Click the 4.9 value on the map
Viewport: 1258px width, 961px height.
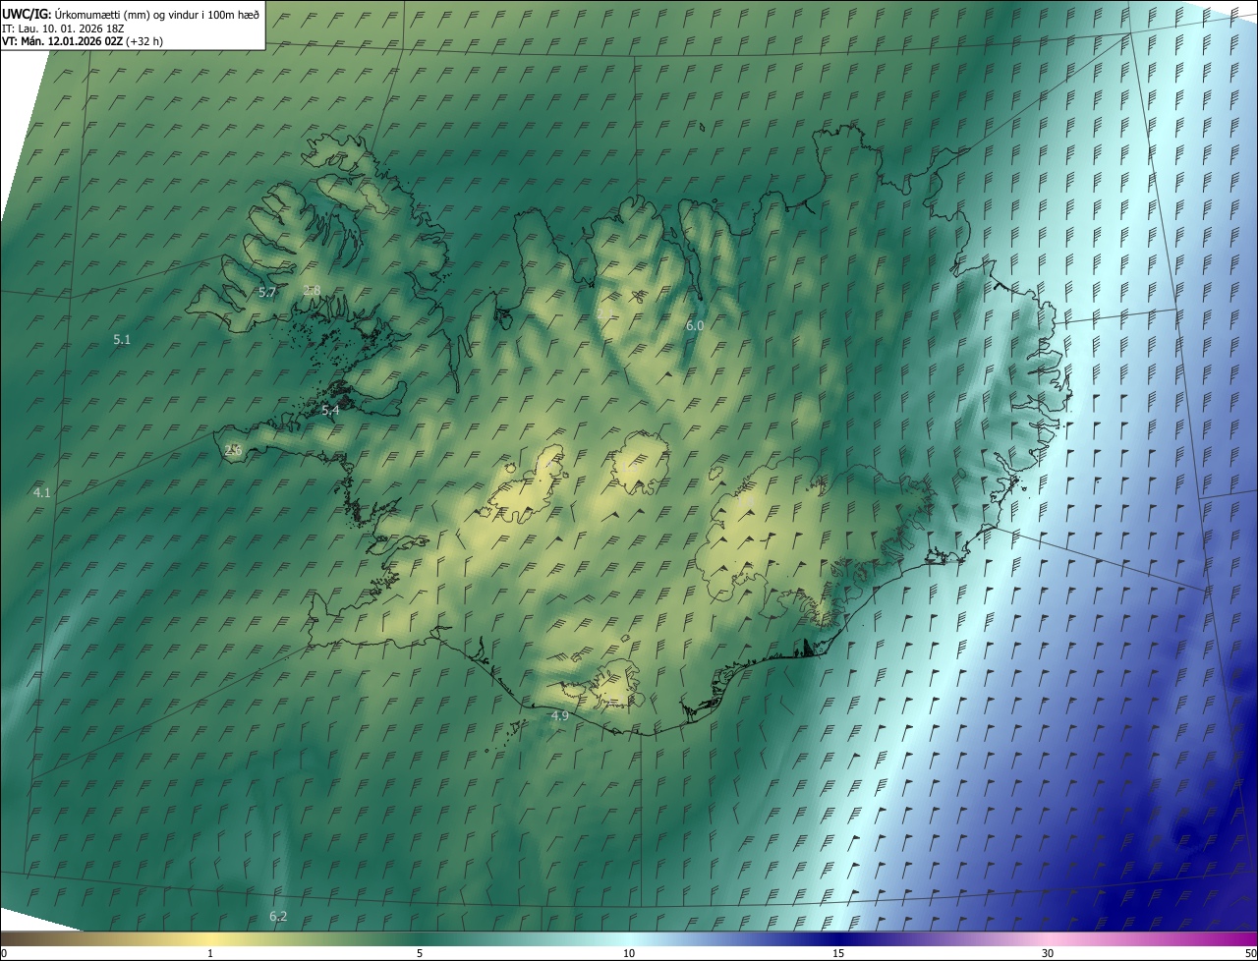point(559,716)
